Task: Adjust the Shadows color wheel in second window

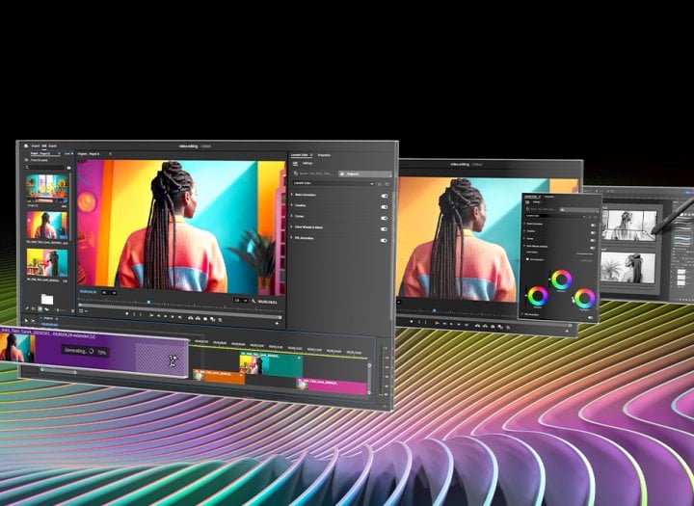Action: tap(538, 296)
